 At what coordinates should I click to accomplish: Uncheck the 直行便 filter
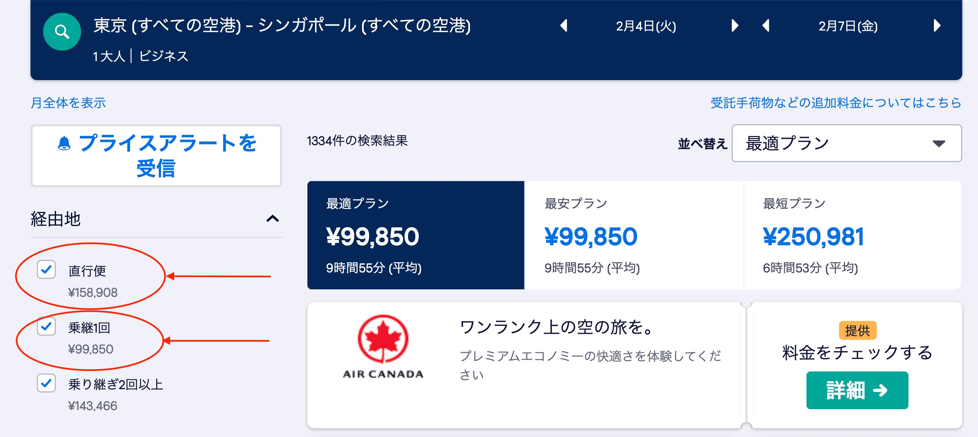tap(46, 270)
